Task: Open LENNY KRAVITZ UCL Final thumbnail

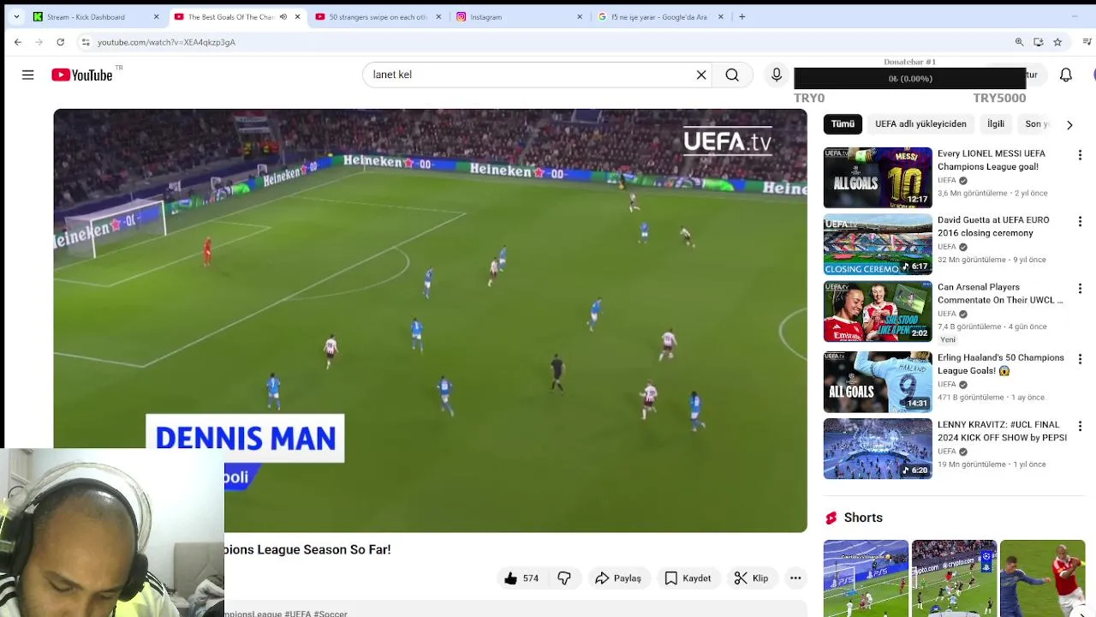Action: coord(878,448)
